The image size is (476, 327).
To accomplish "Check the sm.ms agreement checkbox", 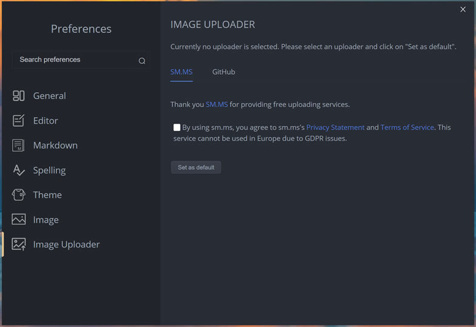I will coord(177,127).
